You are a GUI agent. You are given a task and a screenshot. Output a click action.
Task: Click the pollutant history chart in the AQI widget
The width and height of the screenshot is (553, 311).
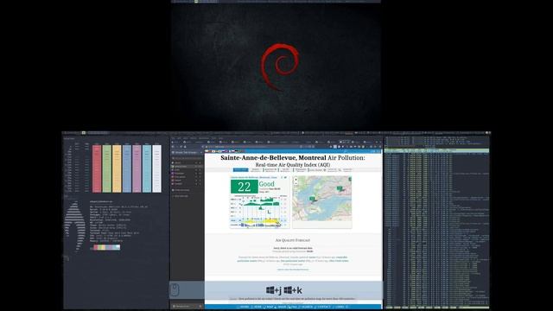pyautogui.click(x=259, y=211)
